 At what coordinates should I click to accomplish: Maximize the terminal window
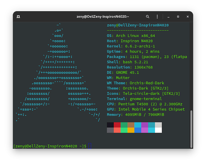178,17
